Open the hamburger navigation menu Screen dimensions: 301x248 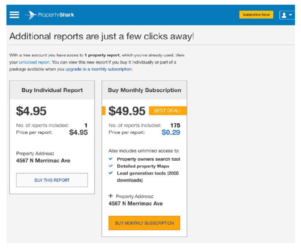pos(14,15)
